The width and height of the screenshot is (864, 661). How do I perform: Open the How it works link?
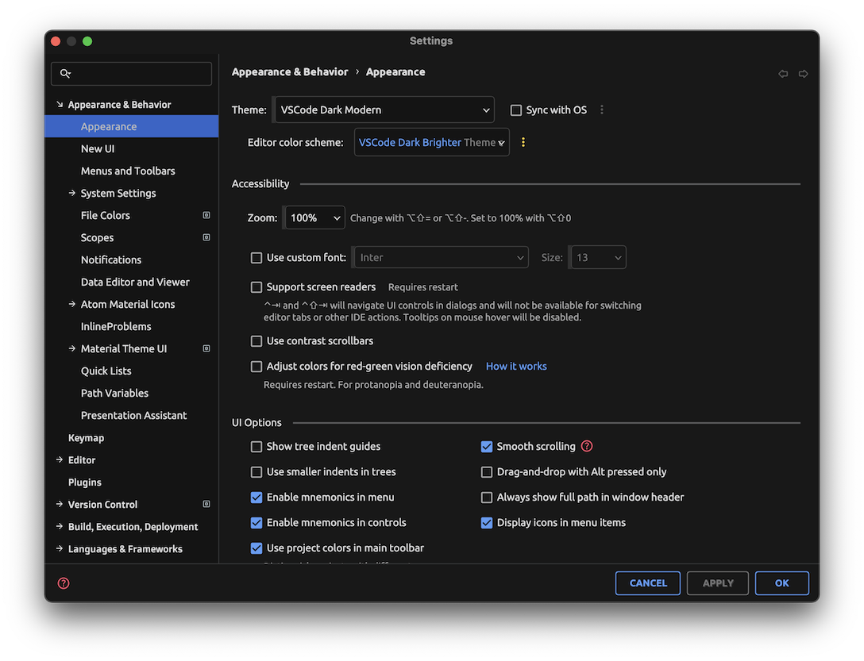point(516,366)
